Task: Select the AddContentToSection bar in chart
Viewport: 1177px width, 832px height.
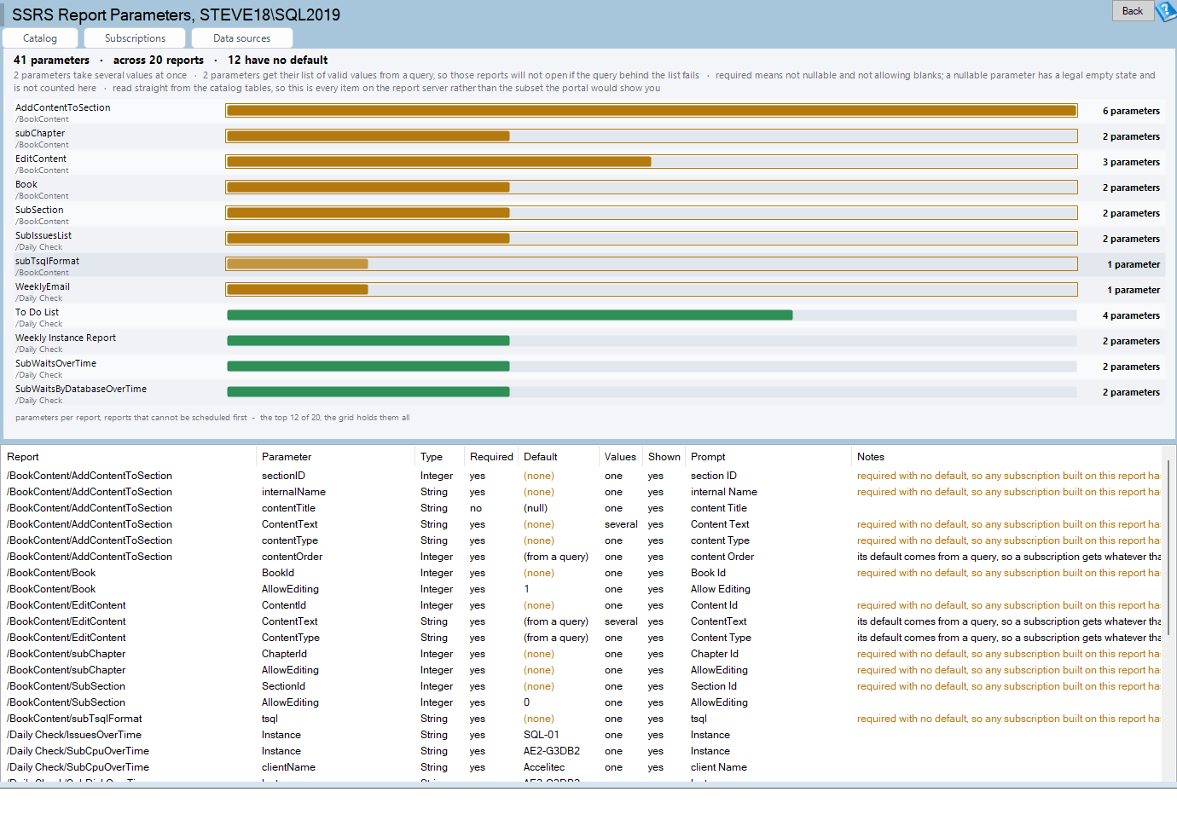Action: click(652, 111)
